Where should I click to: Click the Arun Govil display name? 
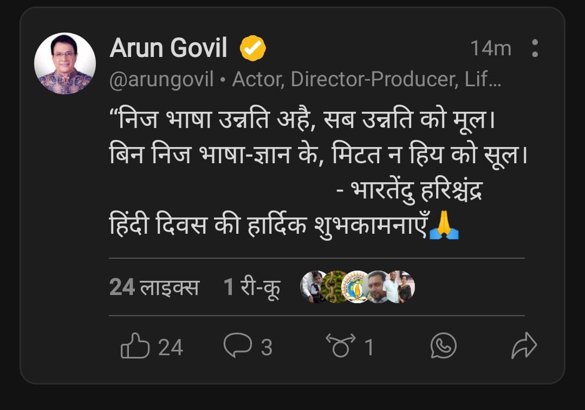[168, 48]
